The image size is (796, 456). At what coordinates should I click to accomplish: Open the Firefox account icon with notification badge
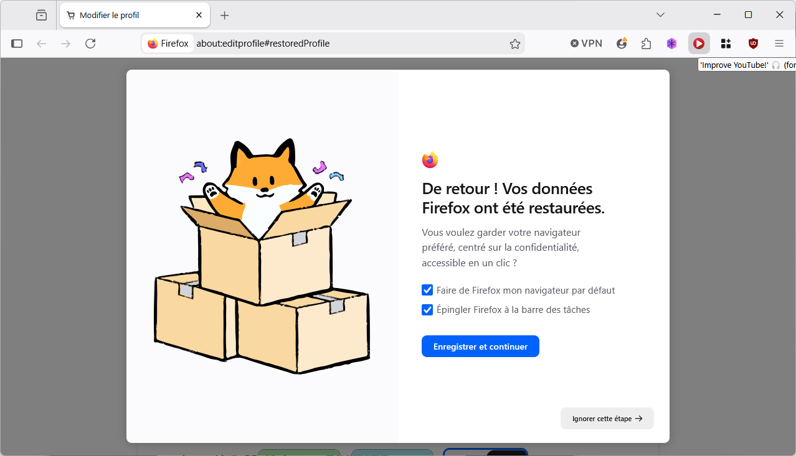622,44
